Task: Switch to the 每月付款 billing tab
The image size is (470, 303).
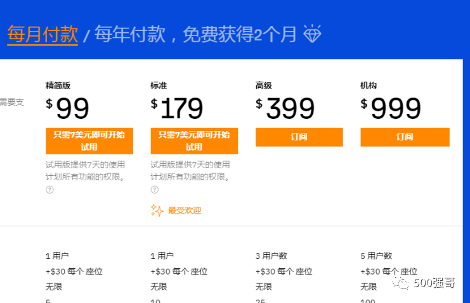Action: [42, 34]
